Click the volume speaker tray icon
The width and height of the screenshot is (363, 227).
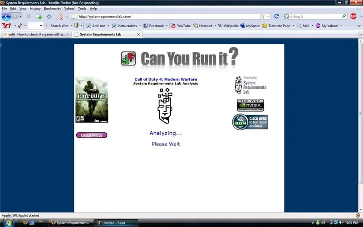(x=341, y=222)
